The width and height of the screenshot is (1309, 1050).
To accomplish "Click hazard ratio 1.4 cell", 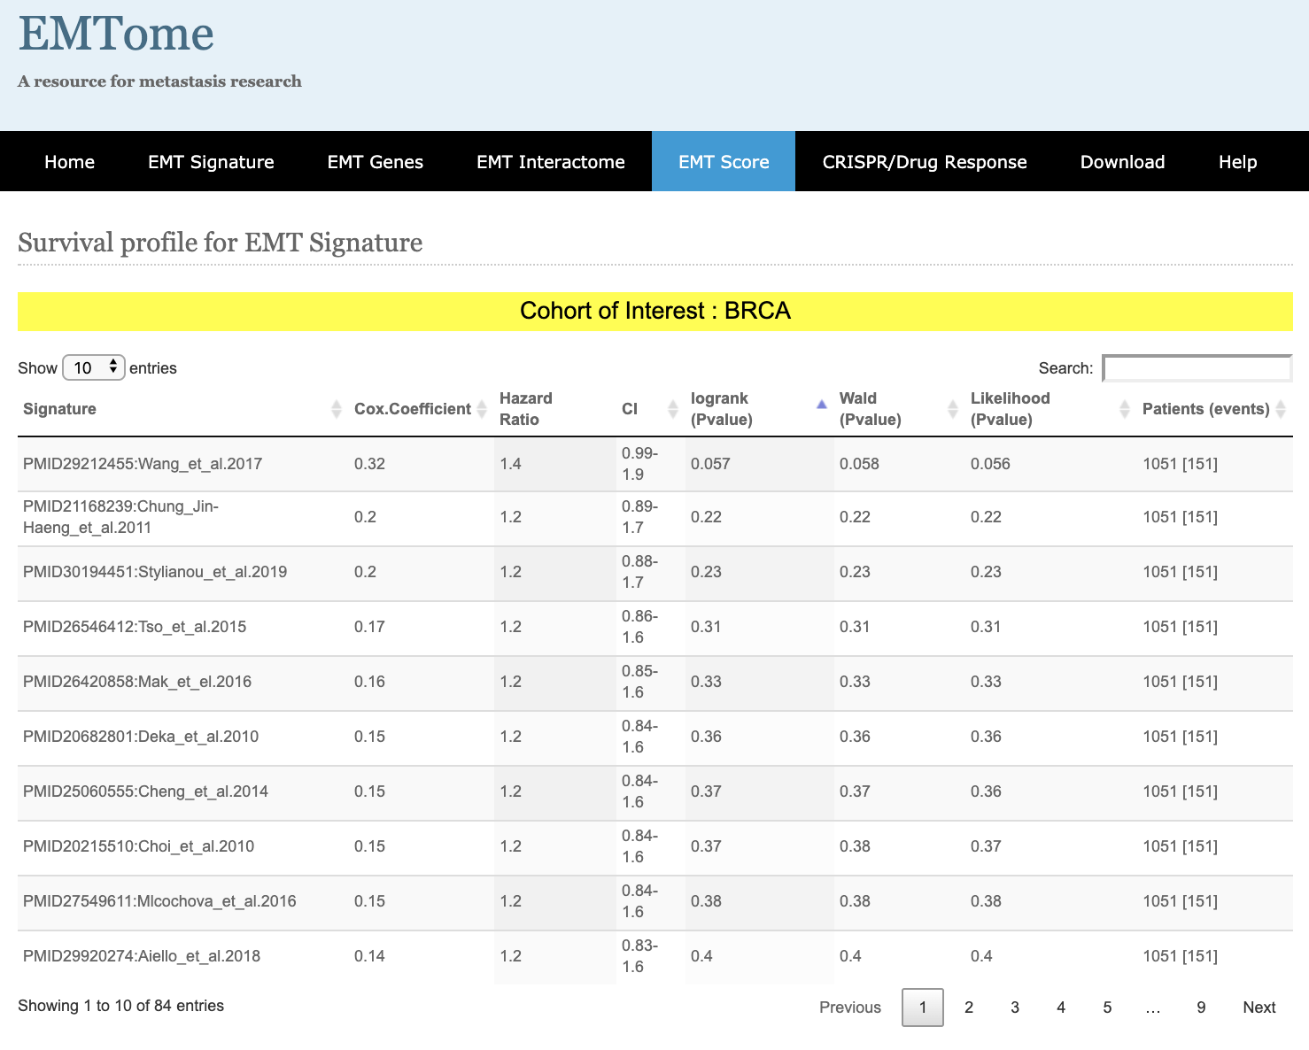I will (x=511, y=464).
